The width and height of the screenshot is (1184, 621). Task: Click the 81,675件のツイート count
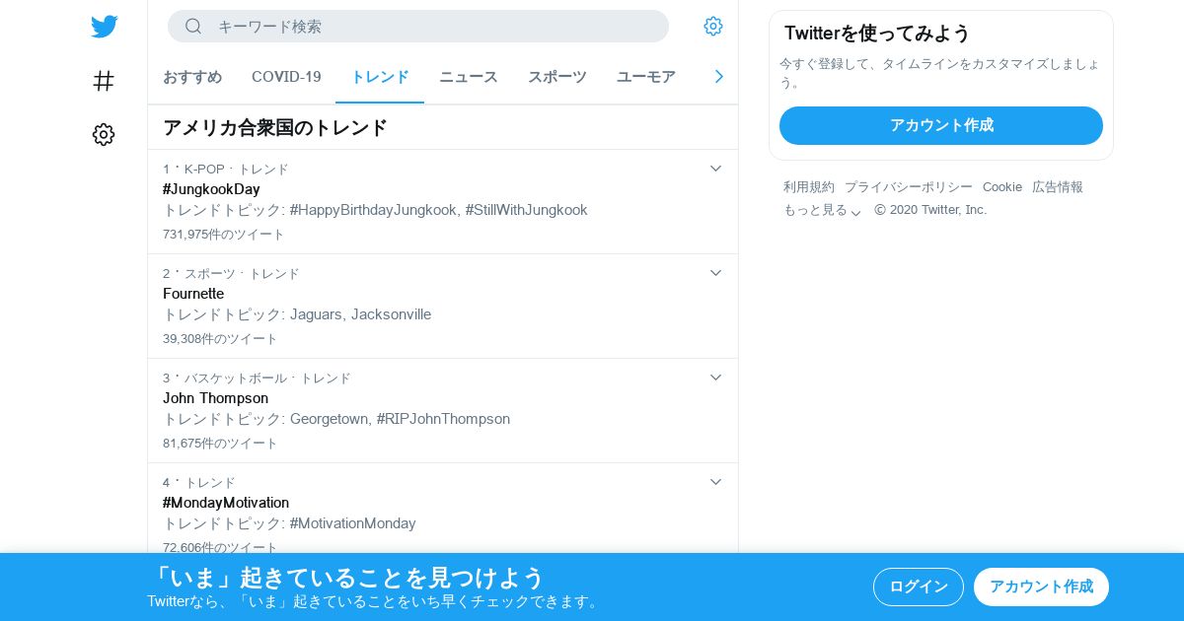220,444
